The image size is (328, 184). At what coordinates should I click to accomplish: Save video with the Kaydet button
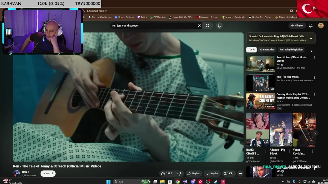pyautogui.click(x=212, y=174)
